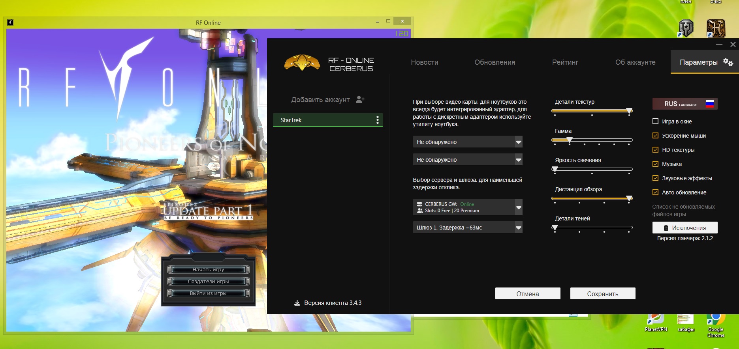Click Отмена button
Screen dimensions: 739x349
point(528,293)
